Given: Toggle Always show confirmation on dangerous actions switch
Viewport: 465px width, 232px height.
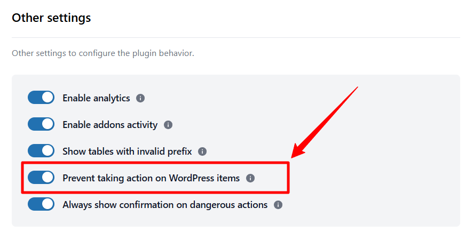Looking at the screenshot, I should (x=41, y=204).
